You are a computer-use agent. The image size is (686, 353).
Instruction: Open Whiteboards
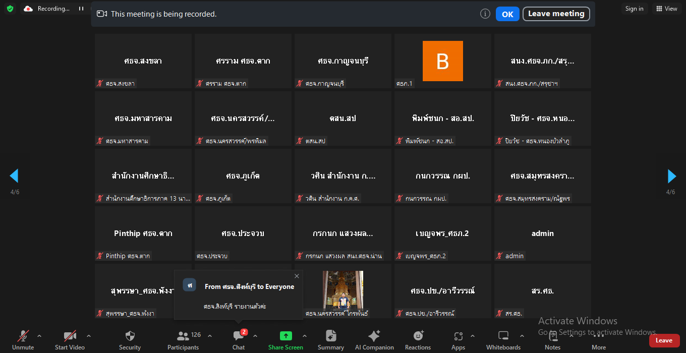[x=503, y=340]
